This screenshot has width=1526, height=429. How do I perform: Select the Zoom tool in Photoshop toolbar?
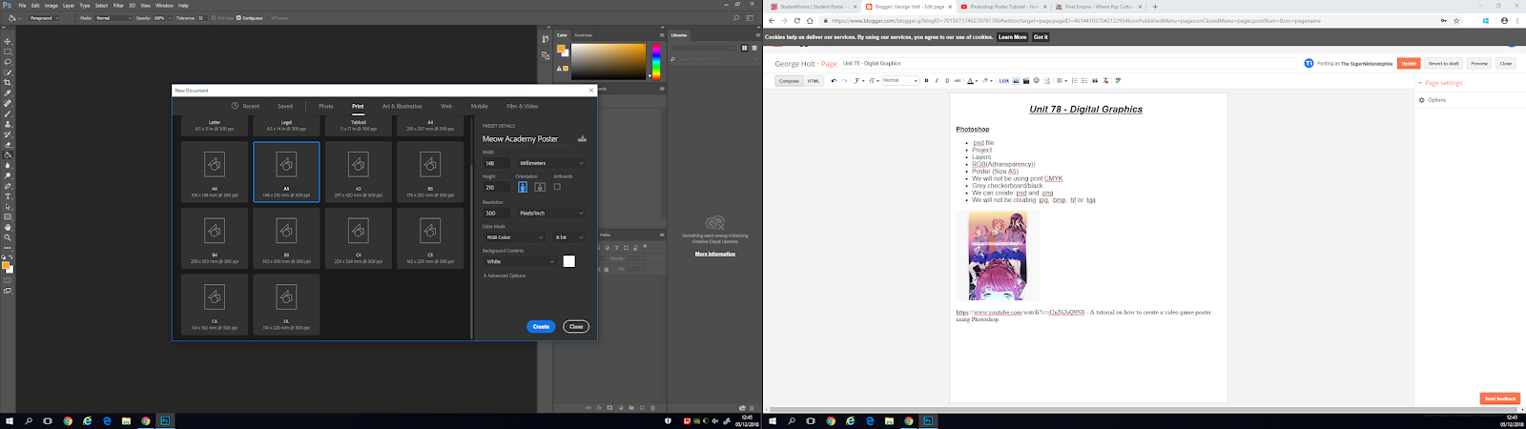pos(8,237)
